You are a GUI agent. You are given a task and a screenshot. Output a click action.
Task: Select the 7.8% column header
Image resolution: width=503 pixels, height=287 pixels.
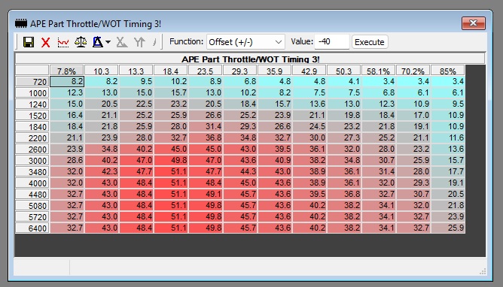pos(66,71)
